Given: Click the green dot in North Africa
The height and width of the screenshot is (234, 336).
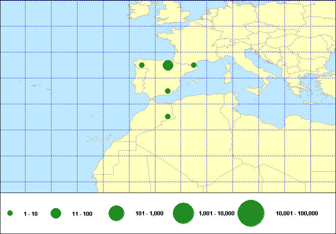Looking at the screenshot, I should (x=168, y=117).
